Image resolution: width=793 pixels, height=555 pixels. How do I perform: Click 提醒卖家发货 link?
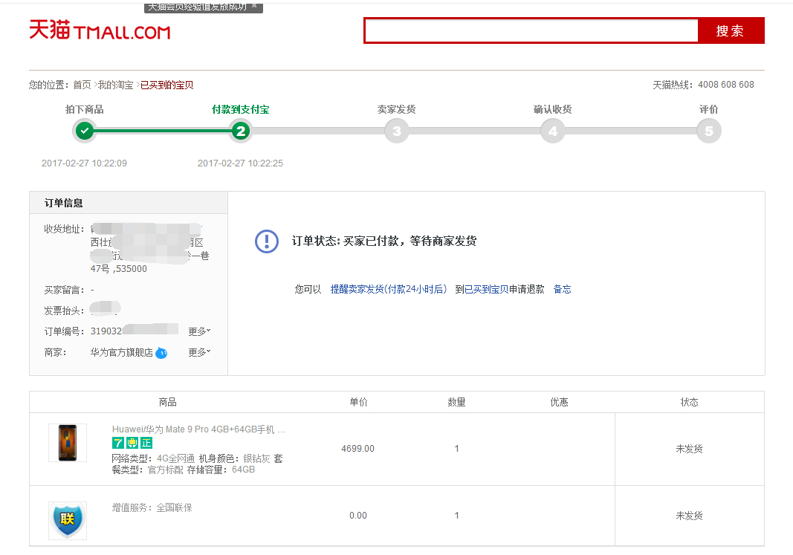coord(389,289)
